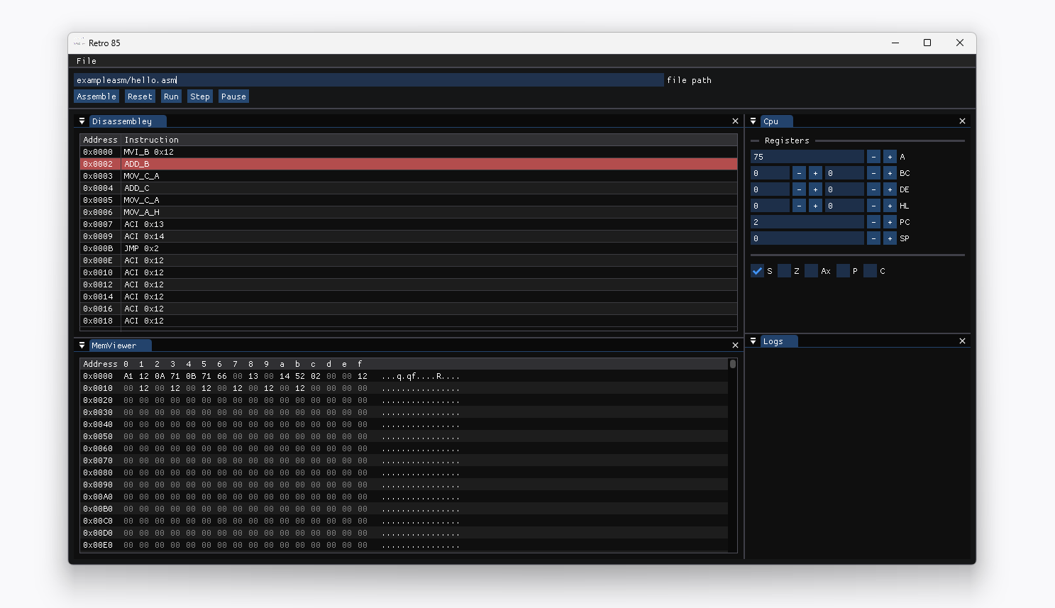Viewport: 1055px width, 608px height.
Task: Close the Logs panel
Action: coord(962,341)
